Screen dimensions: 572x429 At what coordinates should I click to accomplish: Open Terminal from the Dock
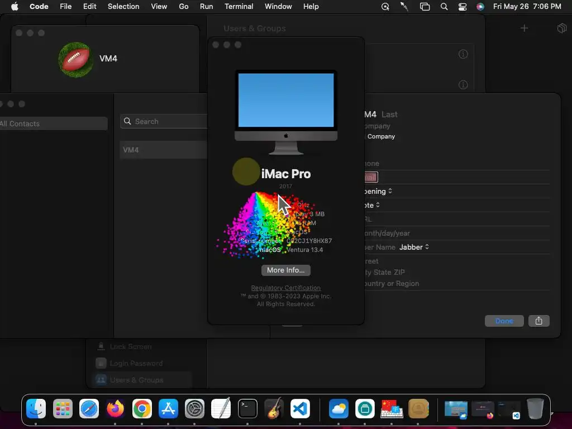point(247,408)
